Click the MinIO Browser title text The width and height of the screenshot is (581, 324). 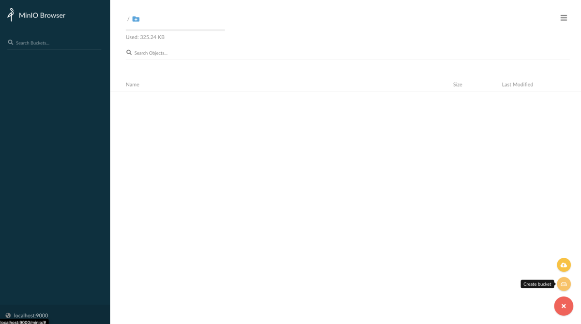pos(42,15)
